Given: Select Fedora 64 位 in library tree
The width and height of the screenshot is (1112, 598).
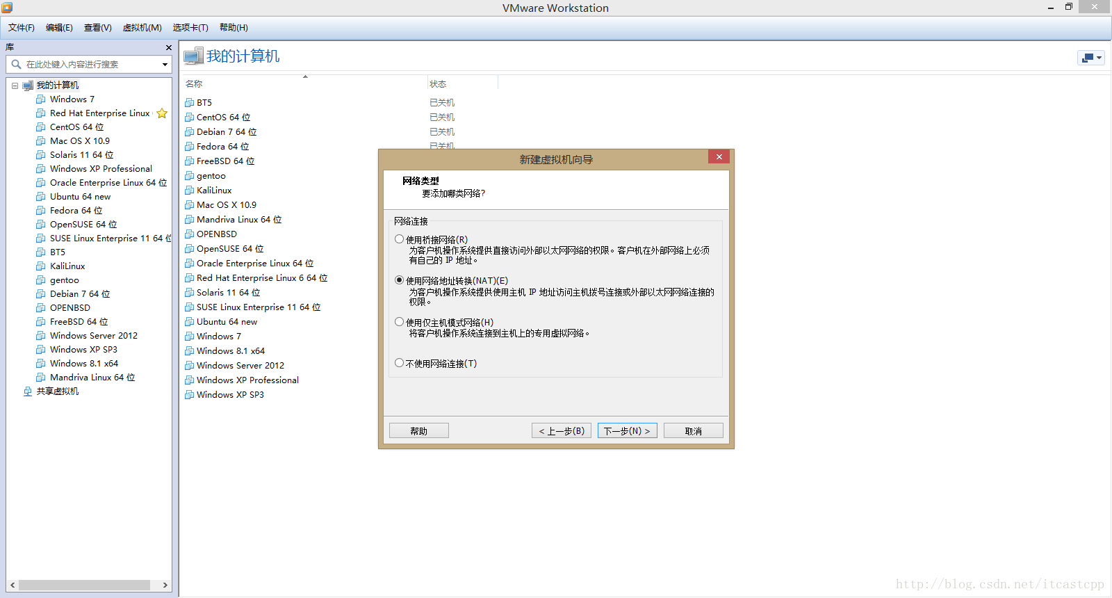Looking at the screenshot, I should point(76,211).
